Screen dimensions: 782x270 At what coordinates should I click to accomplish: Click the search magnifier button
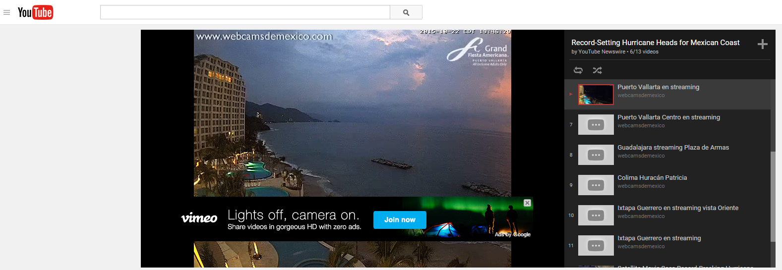point(406,12)
